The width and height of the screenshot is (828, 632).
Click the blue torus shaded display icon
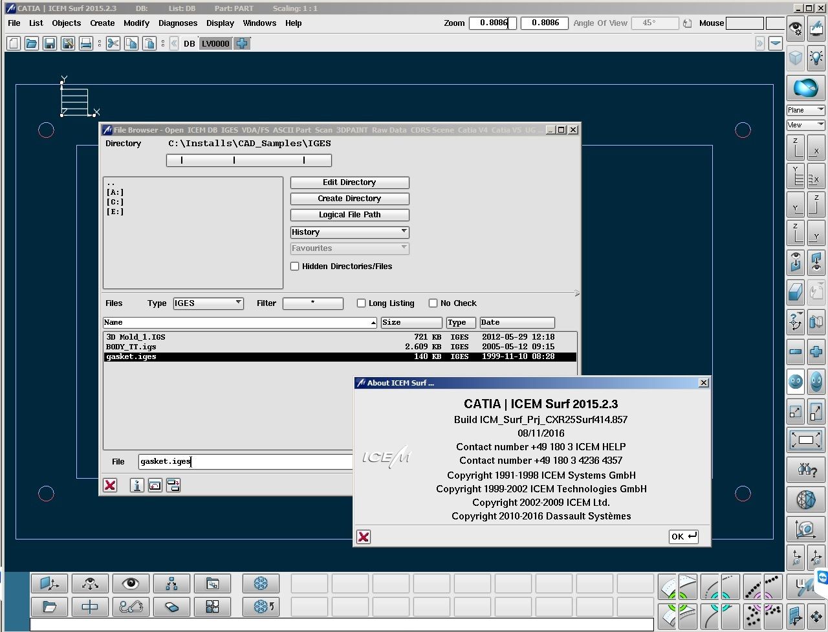806,87
